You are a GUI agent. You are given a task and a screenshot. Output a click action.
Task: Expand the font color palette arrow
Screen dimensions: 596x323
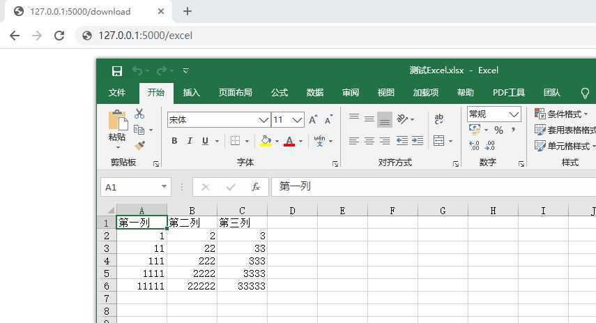[x=300, y=141]
